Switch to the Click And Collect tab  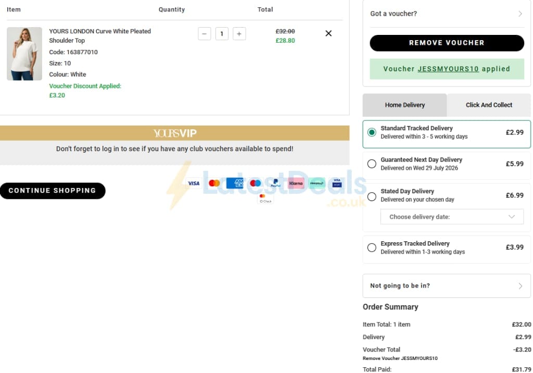[489, 105]
